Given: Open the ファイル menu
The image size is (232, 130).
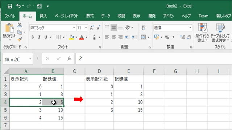Looking at the screenshot, I should point(10,16).
